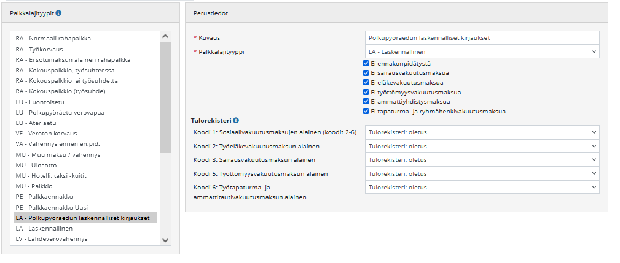This screenshot has height=263, width=620.
Task: Uncheck Ei sairausvakuutusmaksua
Action: click(366, 73)
